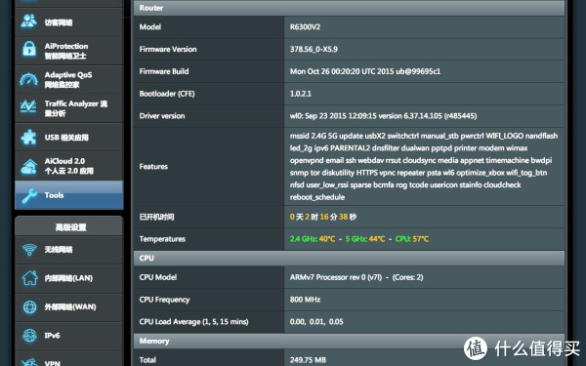Click the CPU Frequency label
This screenshot has width=586, height=366.
click(164, 300)
